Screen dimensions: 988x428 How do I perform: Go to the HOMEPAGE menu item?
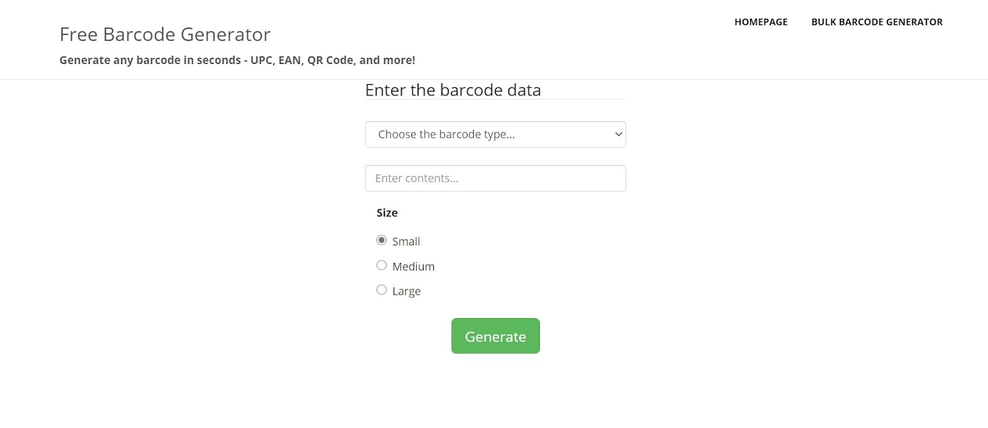(761, 22)
